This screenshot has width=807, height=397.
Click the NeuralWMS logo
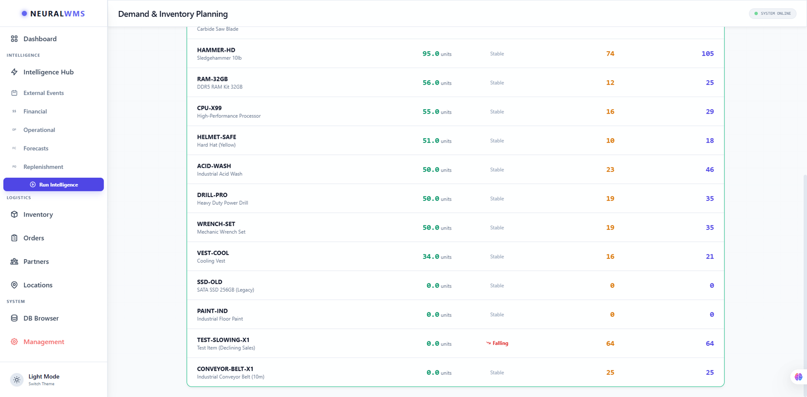pos(53,14)
